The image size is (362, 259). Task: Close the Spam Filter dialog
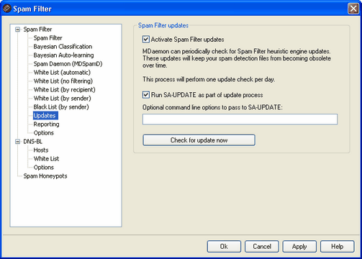[x=353, y=9]
